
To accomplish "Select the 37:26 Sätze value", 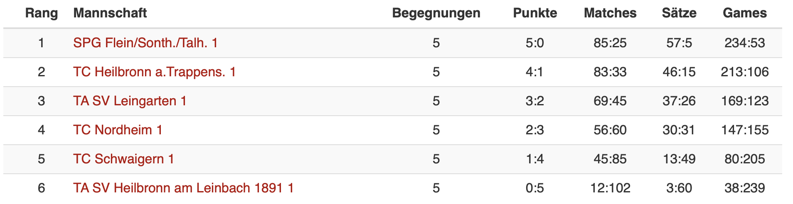I will 679,101.
